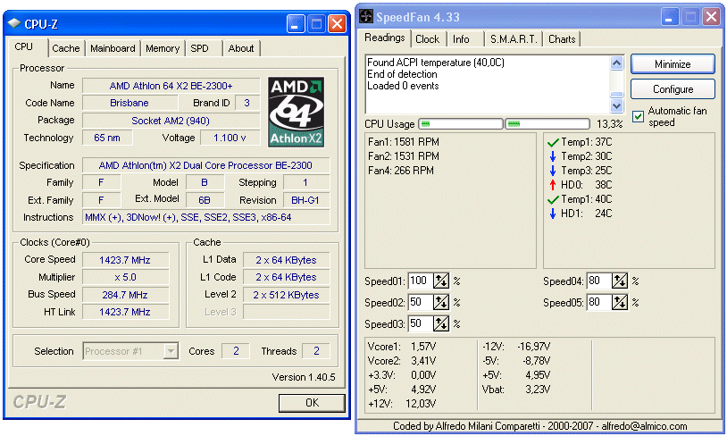Click the Speed01 value field showing 100
727x436 pixels.
coord(421,281)
